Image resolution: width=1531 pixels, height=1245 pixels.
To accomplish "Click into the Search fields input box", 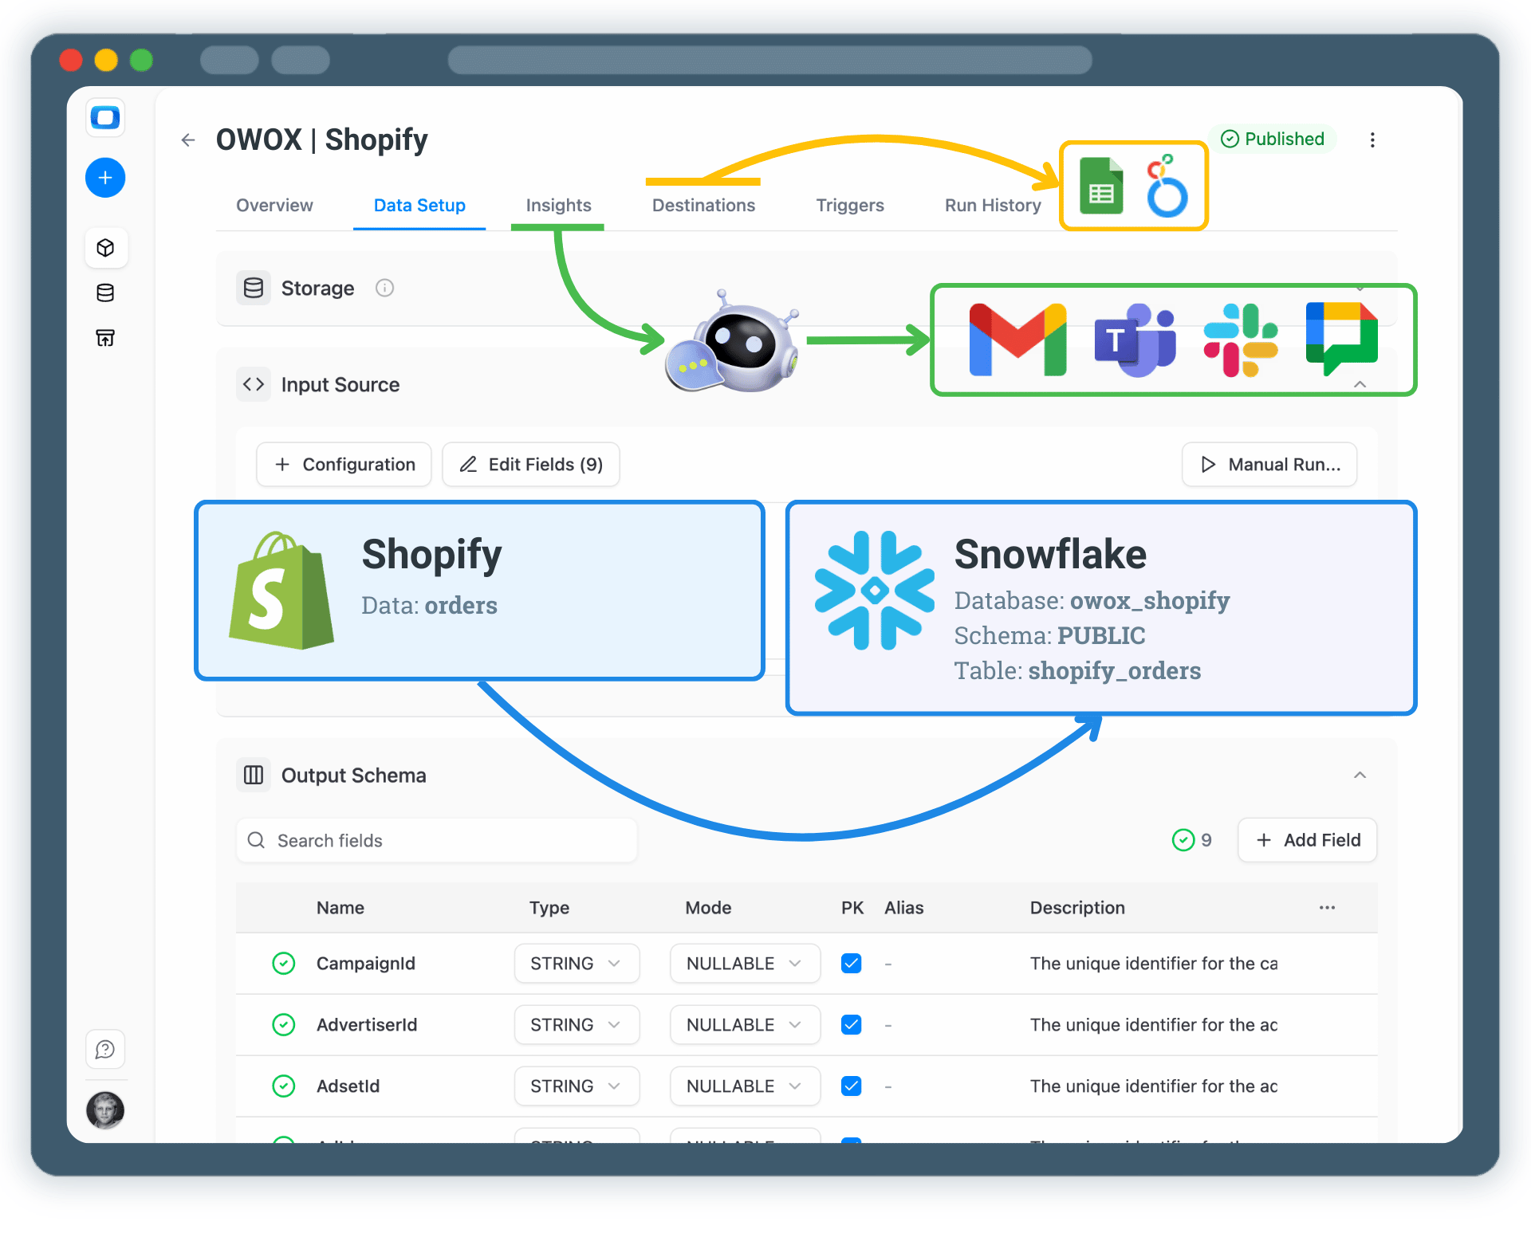I will 435,839.
